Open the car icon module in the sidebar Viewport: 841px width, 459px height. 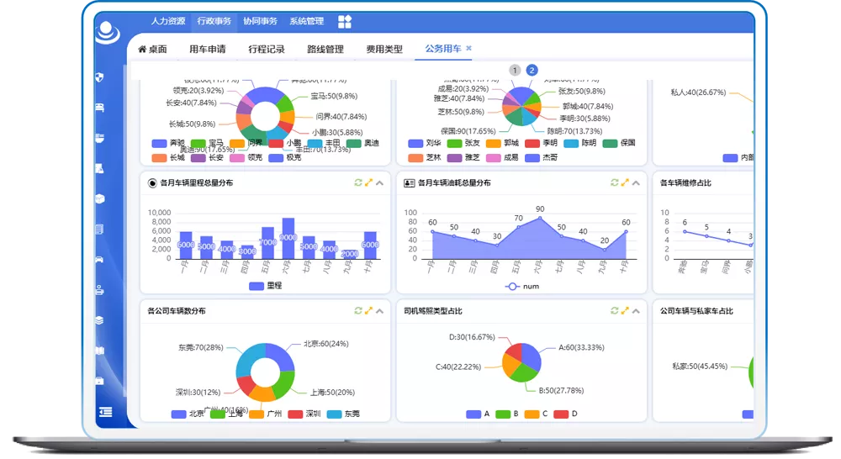(x=99, y=260)
